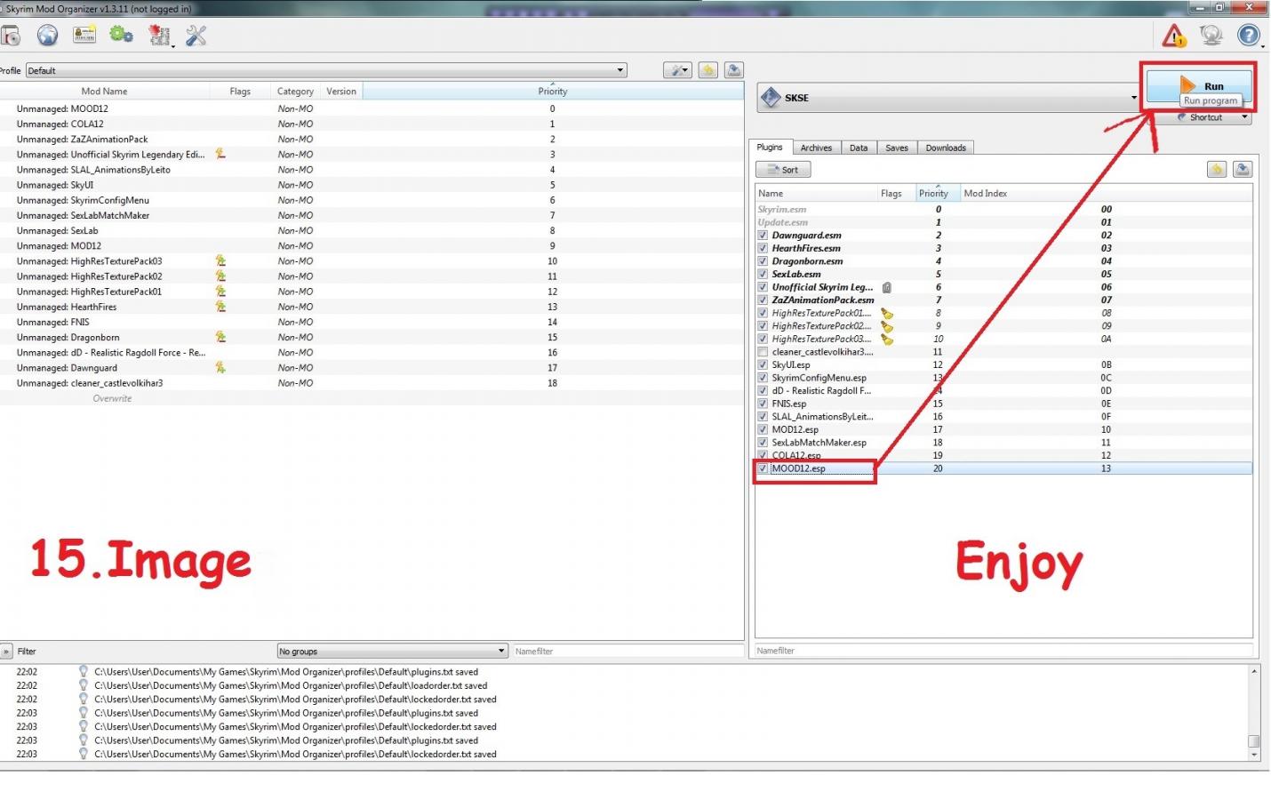Click the flag icon on Dragonborn mod row

220,337
